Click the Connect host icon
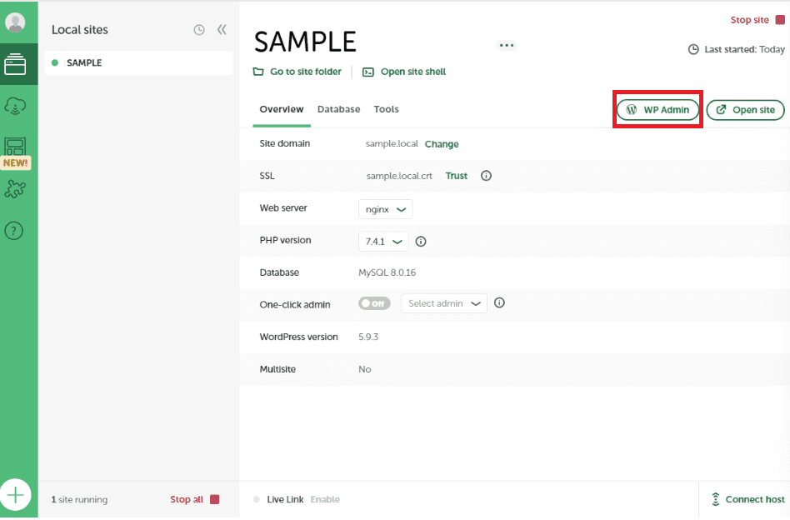Screen dimensions: 790x520 point(716,499)
